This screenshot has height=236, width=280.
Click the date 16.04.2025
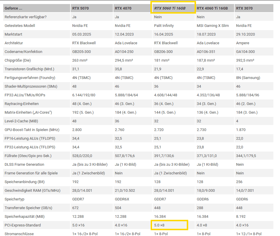click(164, 34)
